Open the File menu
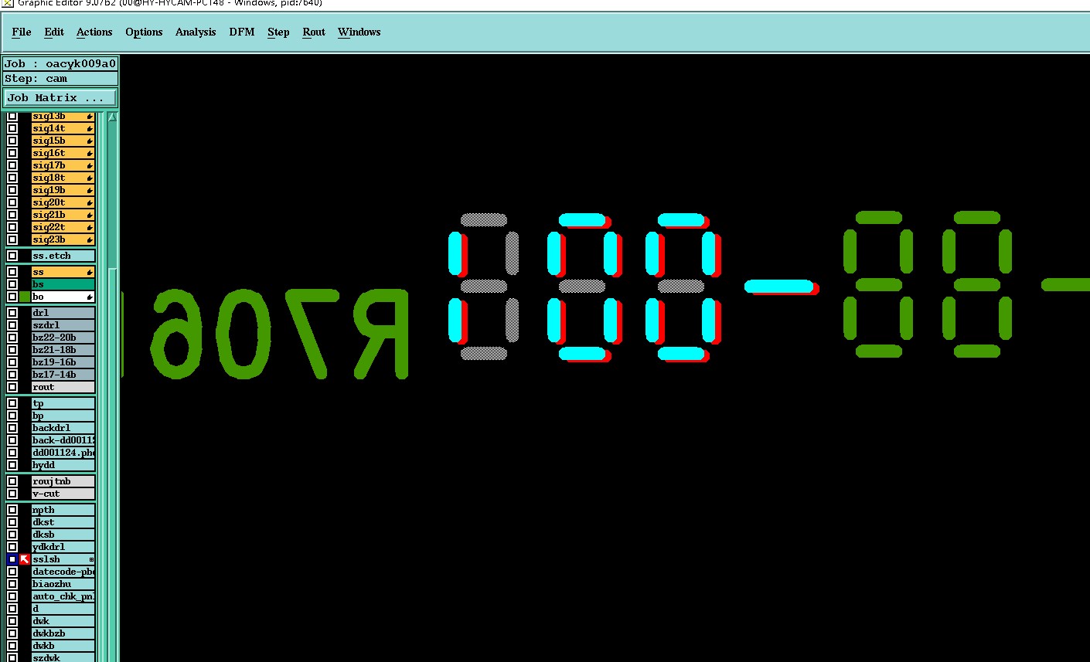Screen dimensions: 1090x662 tap(22, 32)
